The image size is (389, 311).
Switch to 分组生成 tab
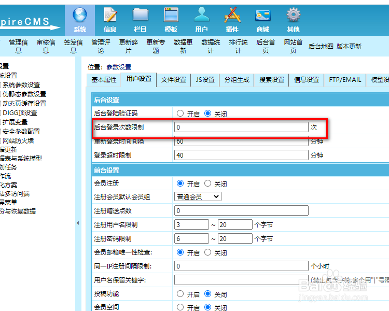(x=237, y=80)
